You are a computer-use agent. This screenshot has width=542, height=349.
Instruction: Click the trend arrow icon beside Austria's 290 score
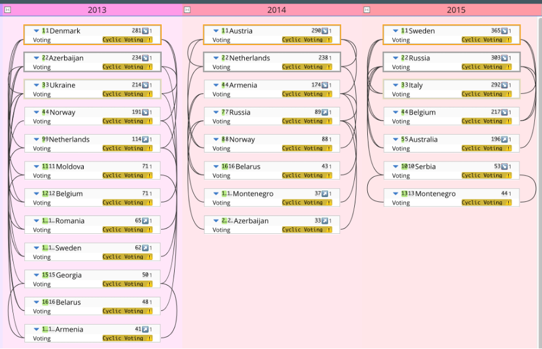tap(324, 31)
